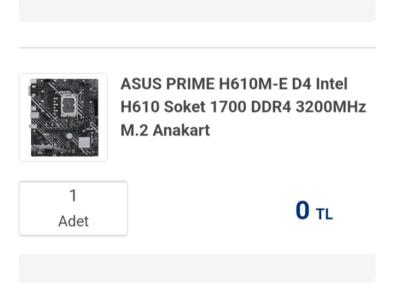Click the horizontal divider above the product
The image size is (394, 284).
point(197,48)
